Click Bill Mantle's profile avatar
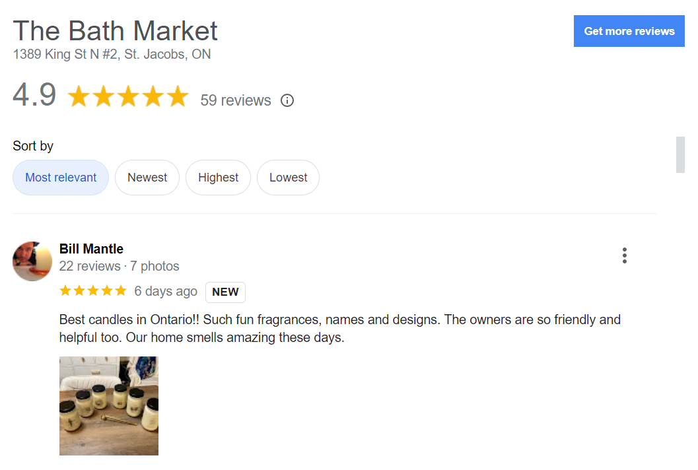Image resolution: width=698 pixels, height=470 pixels. (32, 261)
